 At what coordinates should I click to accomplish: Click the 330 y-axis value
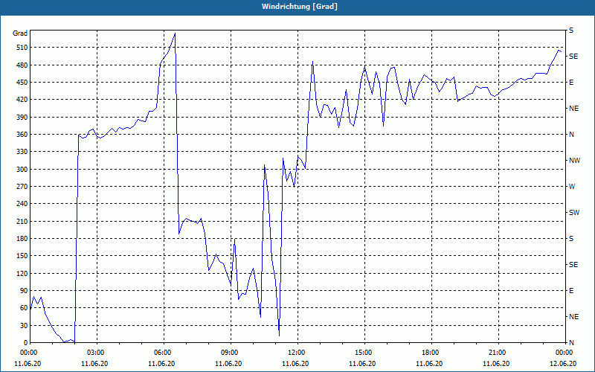(x=21, y=152)
